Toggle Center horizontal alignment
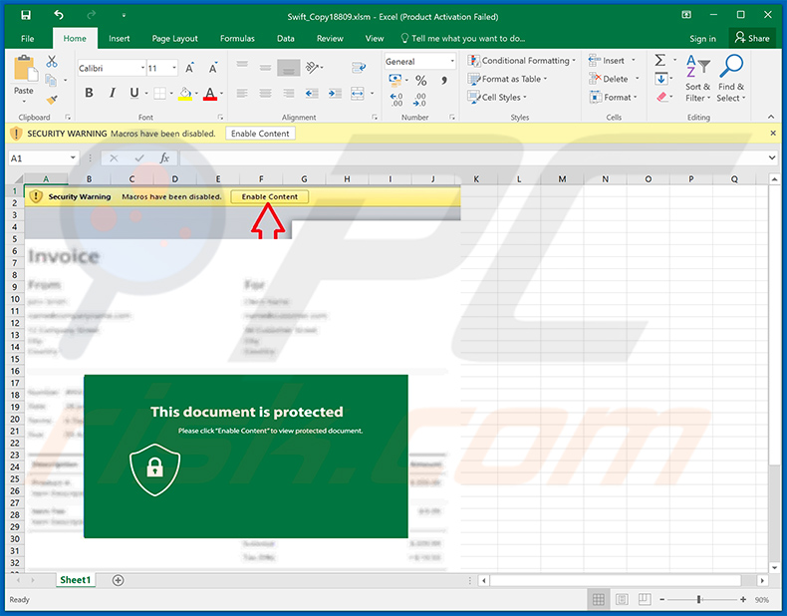 (x=266, y=94)
